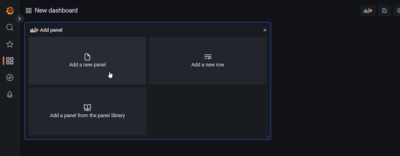Open Explore via the compass icon
Screen dimensions: 400x156
coord(10,77)
